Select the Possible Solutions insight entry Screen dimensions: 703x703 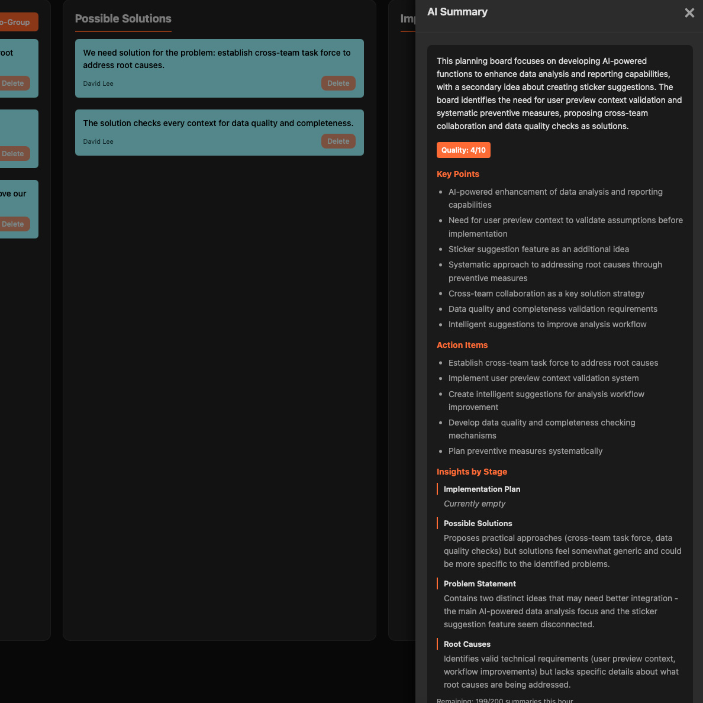click(x=478, y=523)
